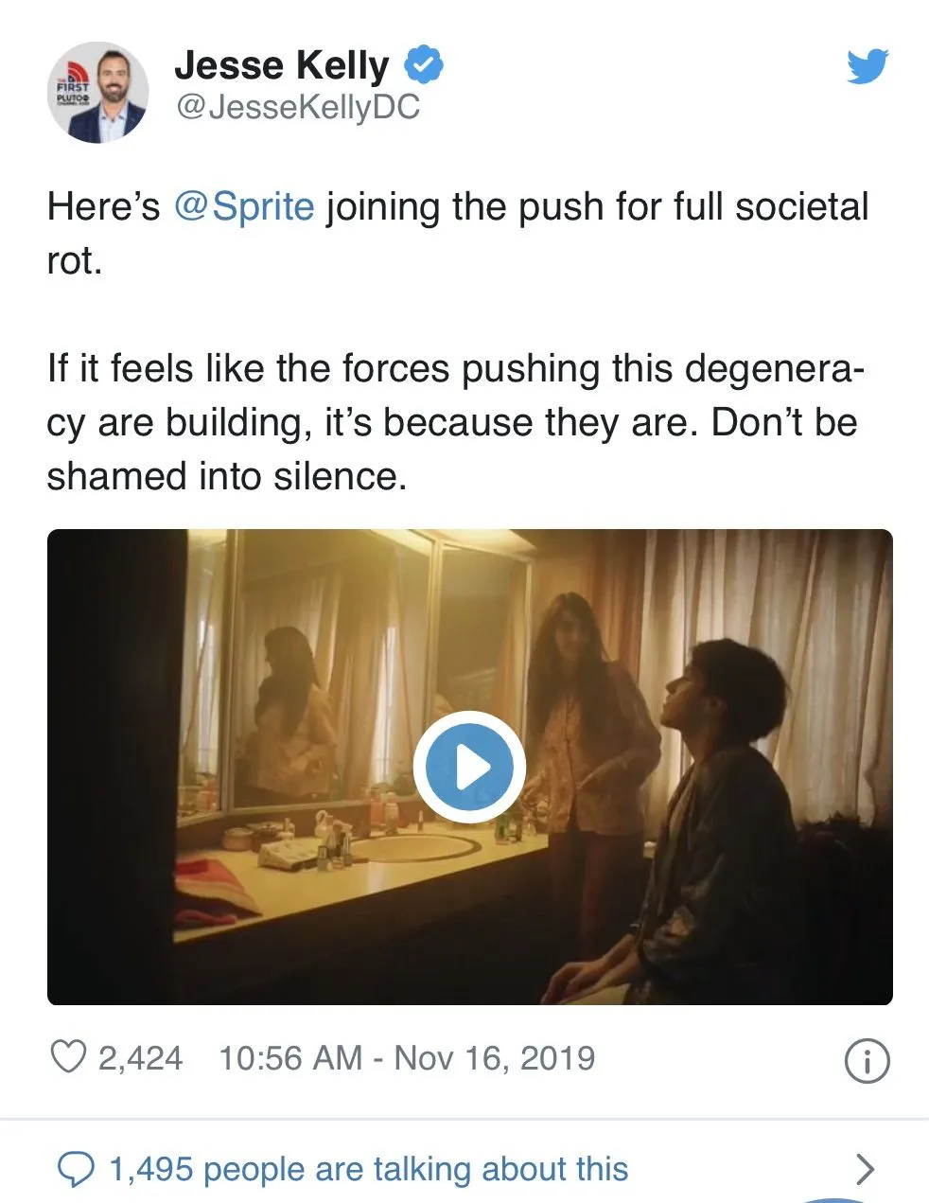This screenshot has height=1203, width=929.
Task: Open the 10:56 AM - Nov 16, 2019 timestamp
Action: (x=407, y=1057)
